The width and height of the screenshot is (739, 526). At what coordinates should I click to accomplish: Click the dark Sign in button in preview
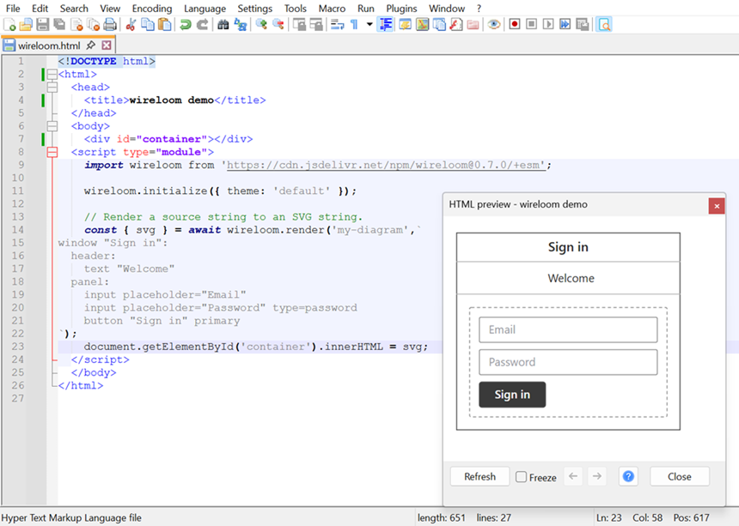point(512,395)
